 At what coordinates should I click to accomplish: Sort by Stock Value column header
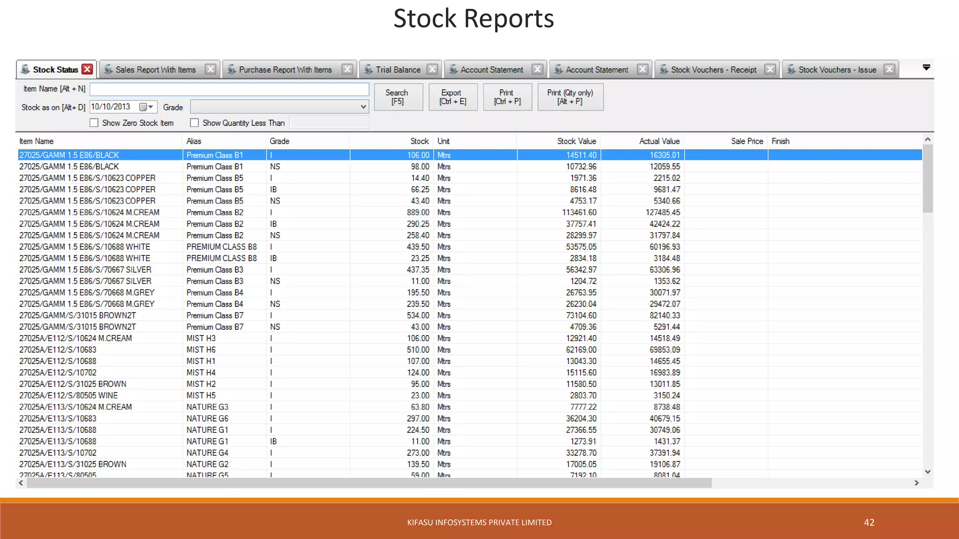[x=559, y=141]
